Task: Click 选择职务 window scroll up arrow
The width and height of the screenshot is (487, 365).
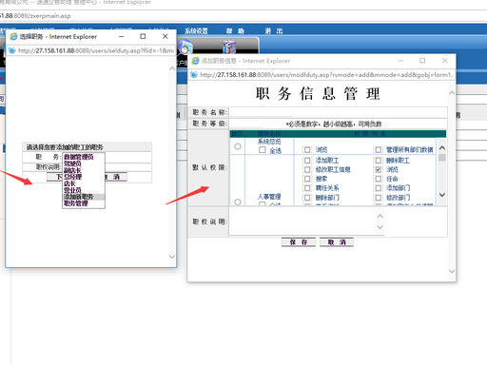Action: point(172,68)
